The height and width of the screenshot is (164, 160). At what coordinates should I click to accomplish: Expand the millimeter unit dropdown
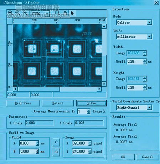[x=149, y=37]
